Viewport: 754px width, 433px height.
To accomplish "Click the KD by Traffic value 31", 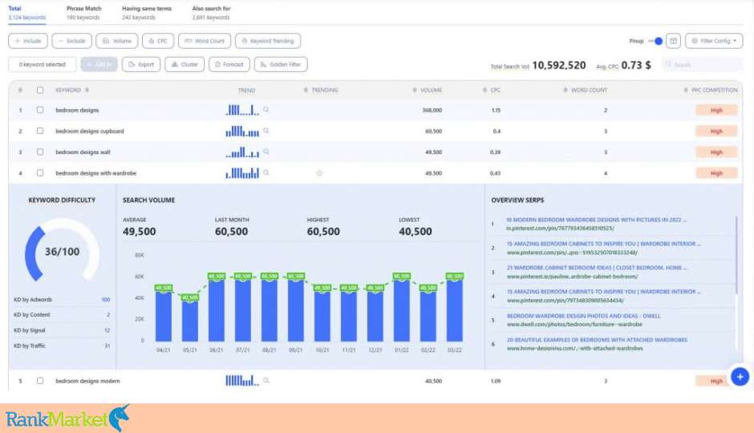I will pyautogui.click(x=107, y=346).
